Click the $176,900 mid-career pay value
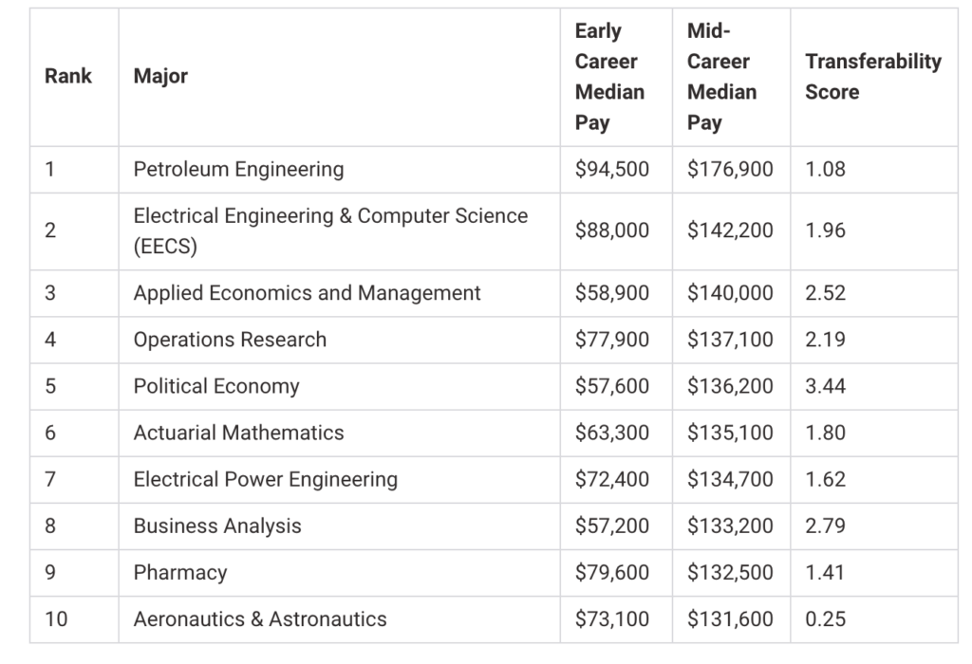The height and width of the screenshot is (664, 972). coord(730,170)
